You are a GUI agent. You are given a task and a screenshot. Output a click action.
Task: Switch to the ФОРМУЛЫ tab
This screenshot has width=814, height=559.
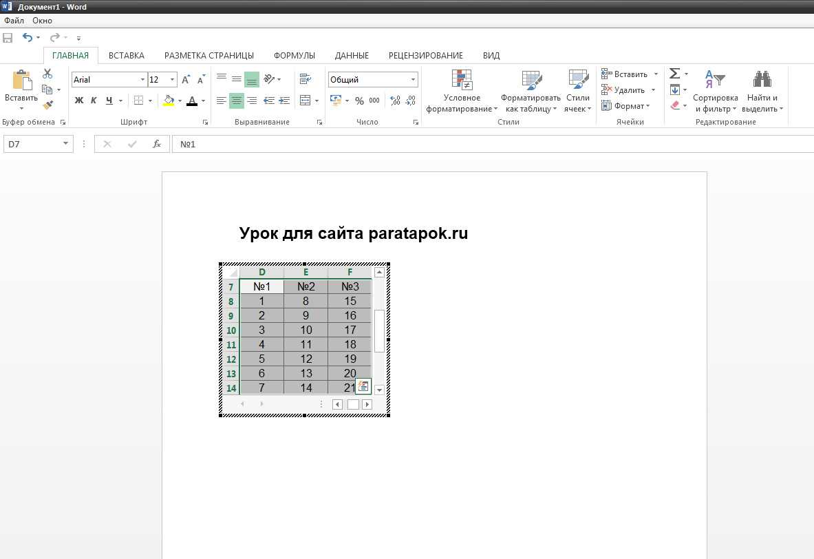click(294, 56)
